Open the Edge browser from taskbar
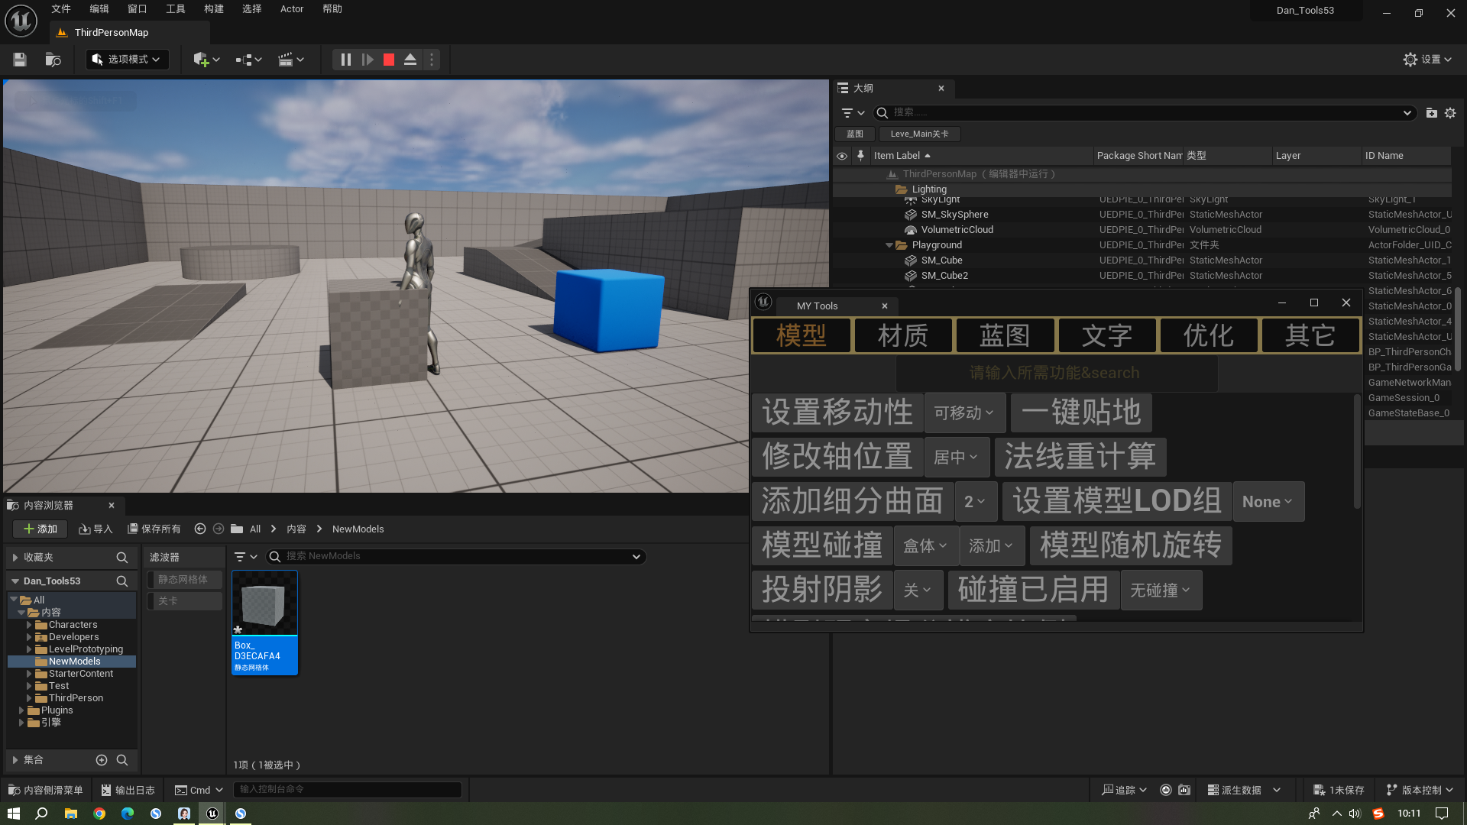Screen dimensions: 1467x825 128,814
